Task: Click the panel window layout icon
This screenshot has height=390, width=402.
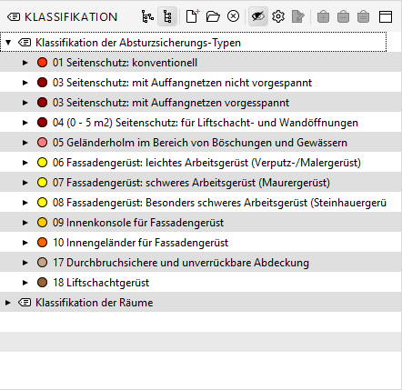Action: click(x=386, y=16)
